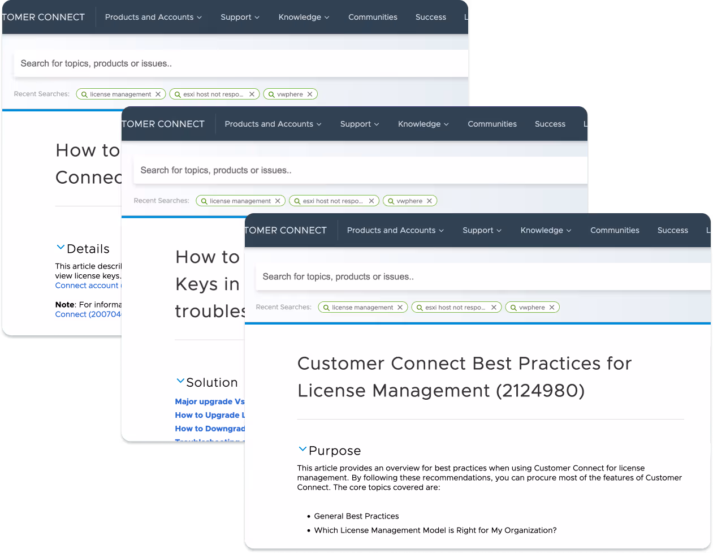Remove 'vwphere' chip in middle window
Viewport: 713px width, 553px height.
[x=429, y=201]
